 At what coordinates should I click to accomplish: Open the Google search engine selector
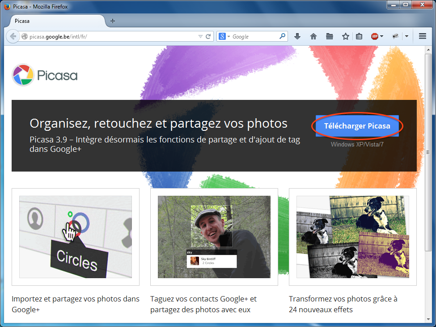224,36
